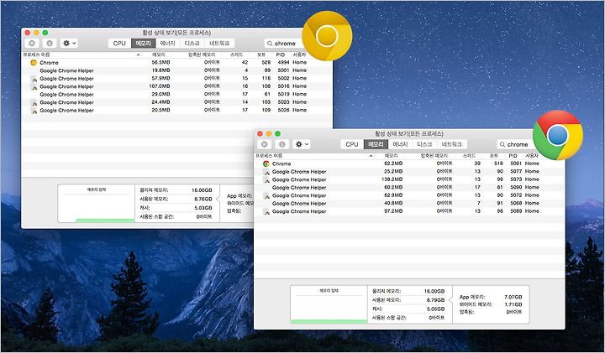Sort by 메모리 column in the front window
Screen dimensions: 605x353
(391, 155)
